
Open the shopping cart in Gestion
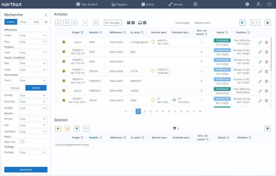coord(175,128)
